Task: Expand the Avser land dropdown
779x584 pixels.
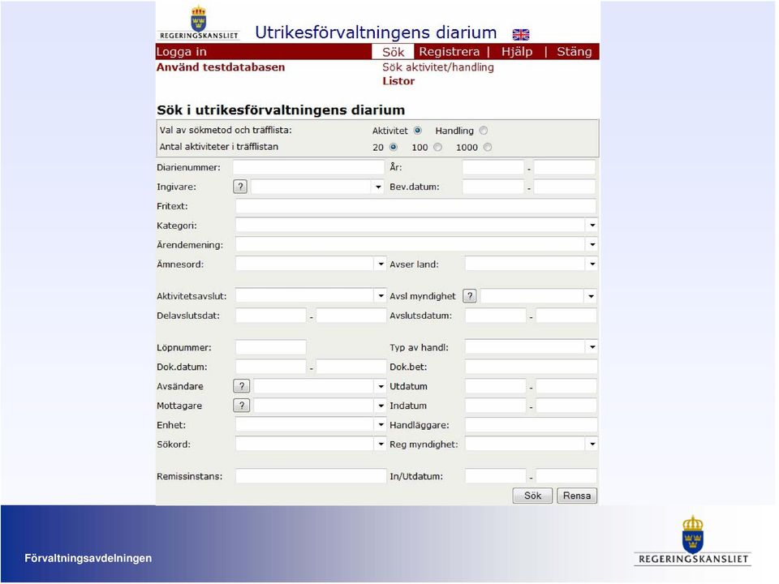Action: pos(592,264)
